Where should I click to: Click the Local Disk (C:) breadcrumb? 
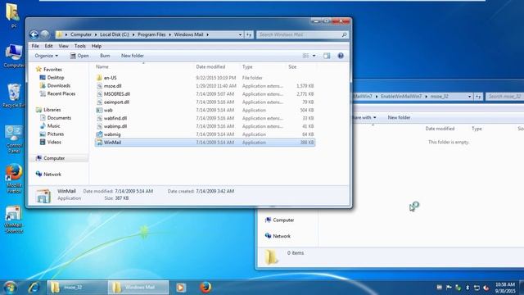click(x=115, y=34)
